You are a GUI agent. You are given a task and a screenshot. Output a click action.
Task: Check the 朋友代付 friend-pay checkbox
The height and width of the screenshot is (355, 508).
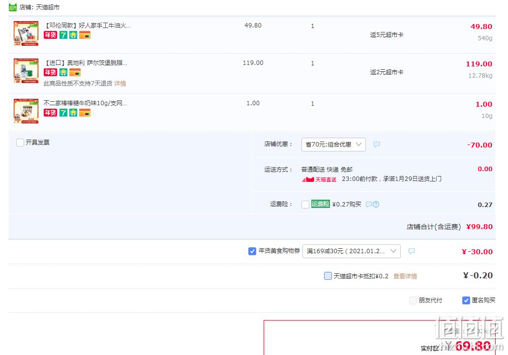(413, 300)
